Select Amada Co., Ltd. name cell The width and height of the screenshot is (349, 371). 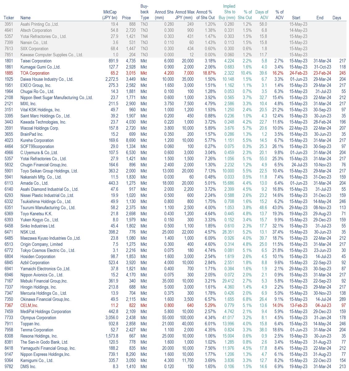[34, 183]
